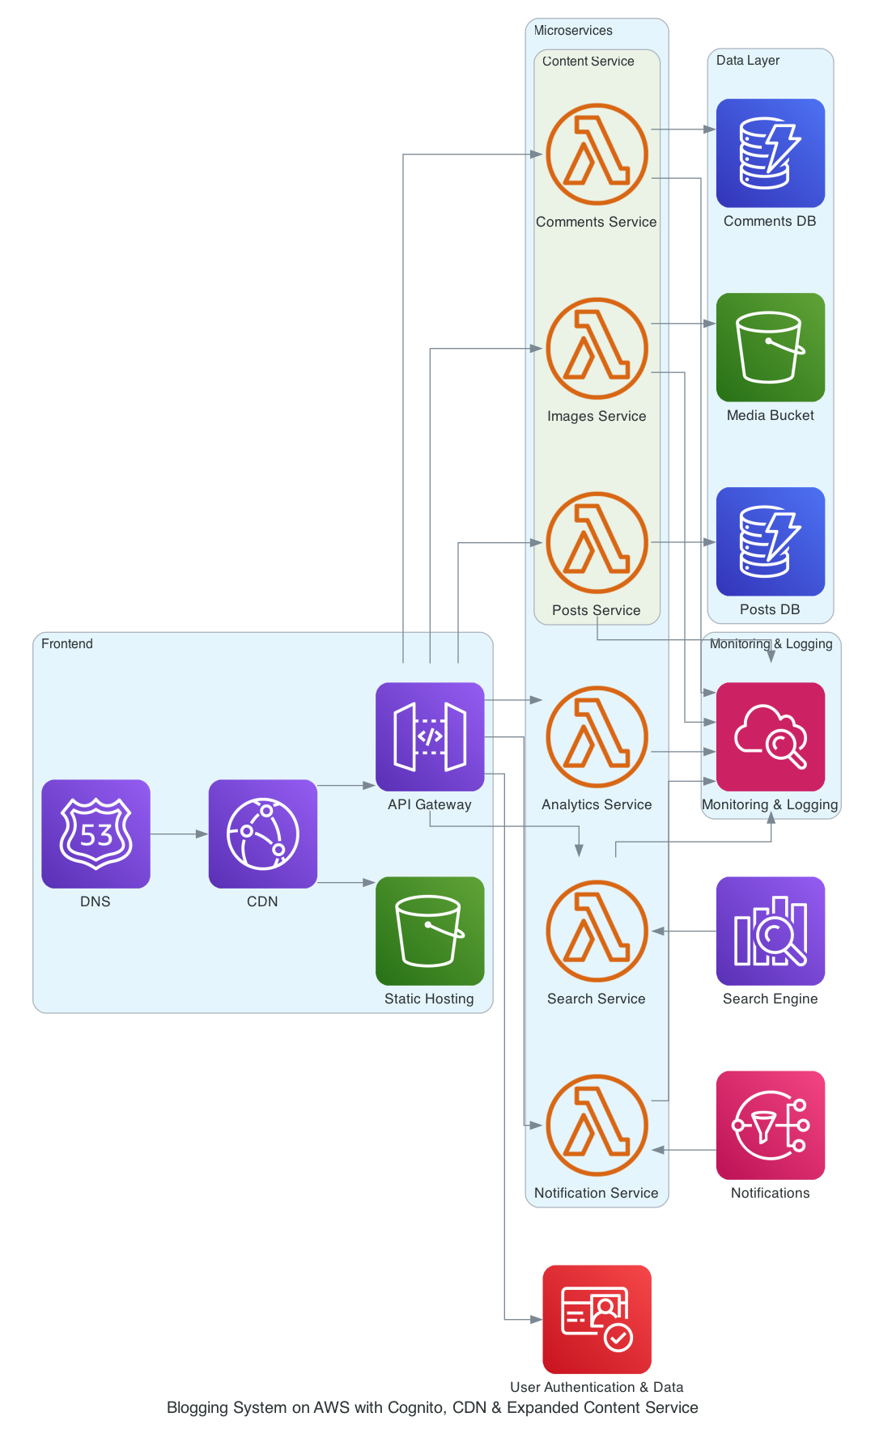The height and width of the screenshot is (1438, 875).
Task: Click the 'Content Service' cluster label
Action: pyautogui.click(x=588, y=61)
